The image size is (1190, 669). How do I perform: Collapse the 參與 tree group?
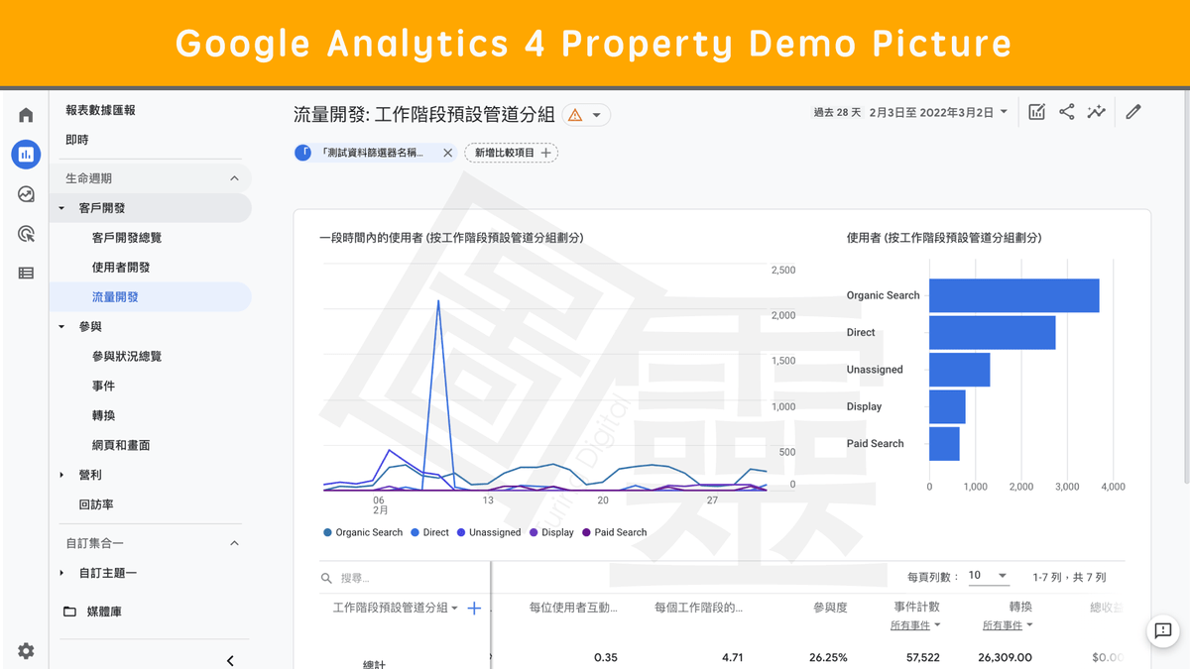coord(61,327)
